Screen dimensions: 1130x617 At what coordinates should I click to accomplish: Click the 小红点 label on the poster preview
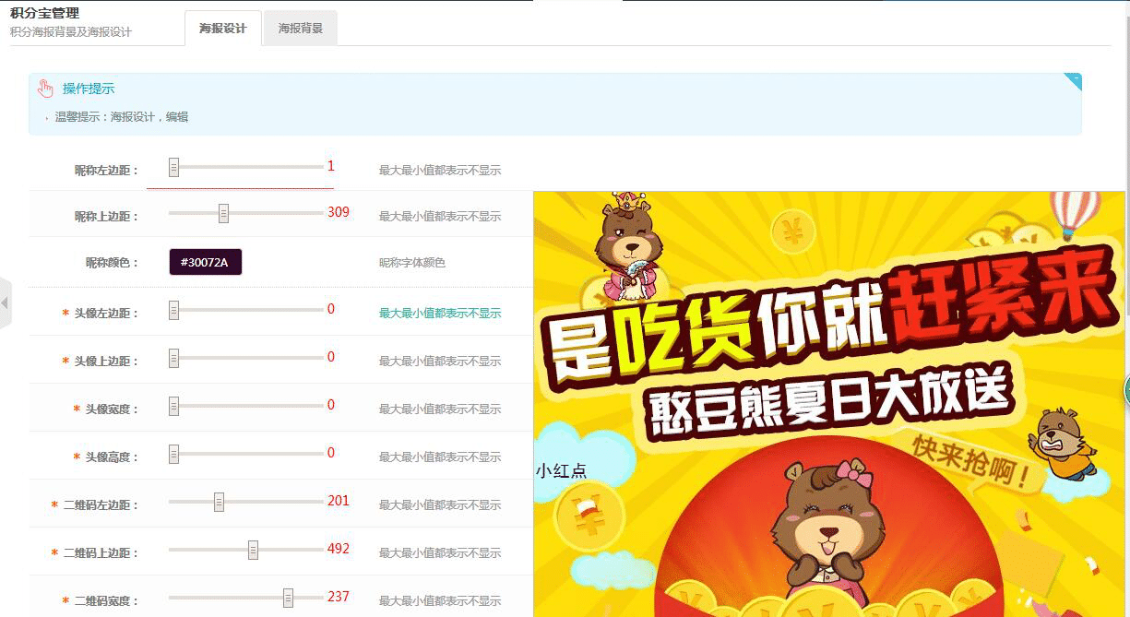coord(561,471)
